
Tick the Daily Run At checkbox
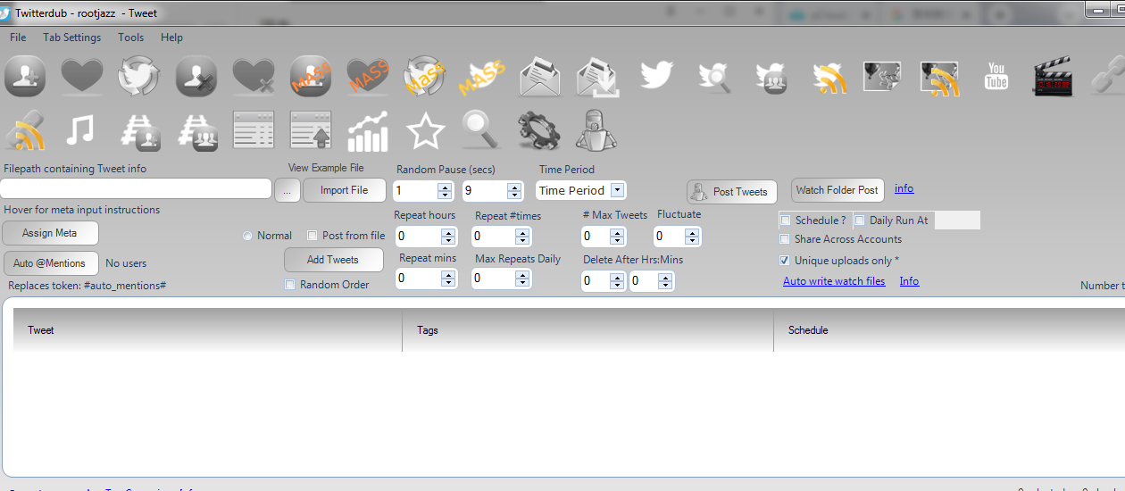coord(859,221)
